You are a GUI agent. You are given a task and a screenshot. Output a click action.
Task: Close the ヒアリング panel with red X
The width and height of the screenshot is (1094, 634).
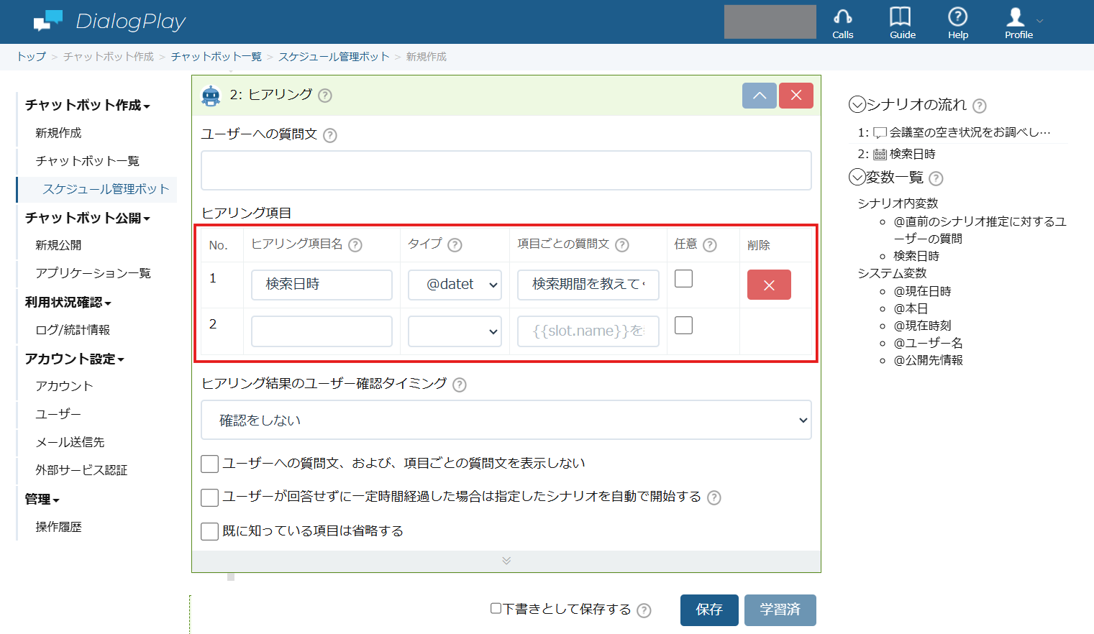(796, 96)
